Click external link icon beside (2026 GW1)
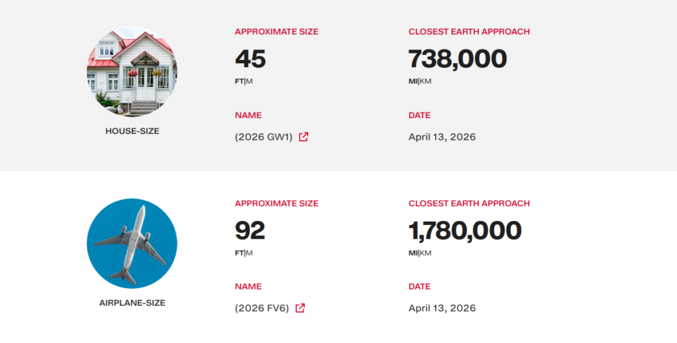Viewport: 677px width, 343px height. (303, 137)
